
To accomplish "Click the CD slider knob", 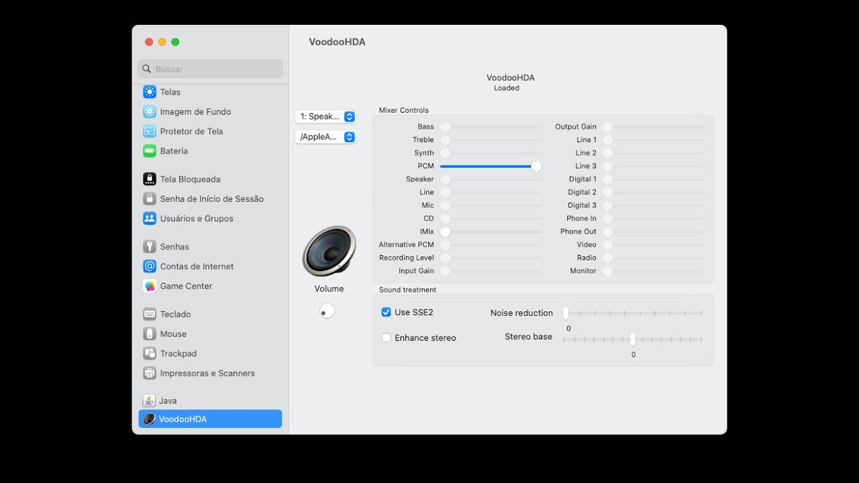I will (445, 219).
